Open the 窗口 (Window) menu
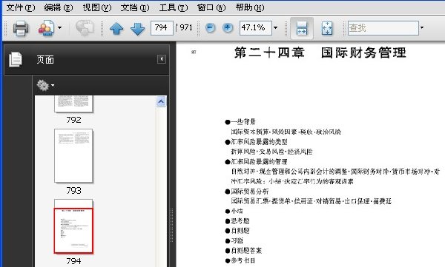 211,7
